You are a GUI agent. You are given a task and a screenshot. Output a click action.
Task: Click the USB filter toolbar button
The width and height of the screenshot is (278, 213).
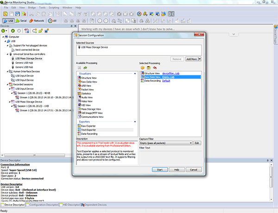click(x=8, y=21)
